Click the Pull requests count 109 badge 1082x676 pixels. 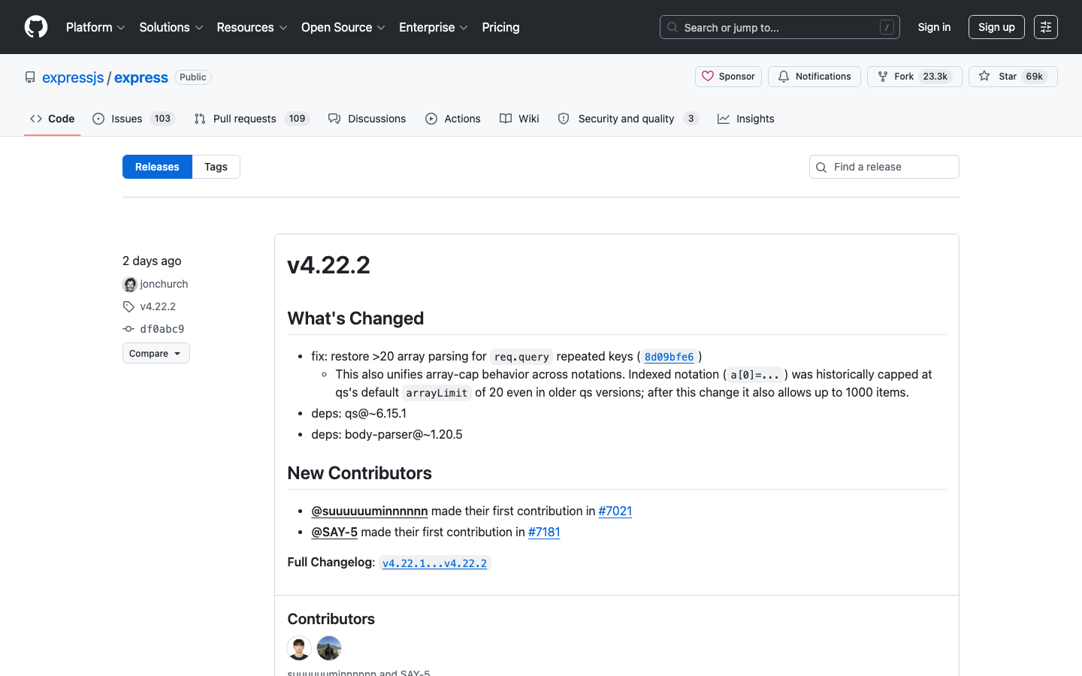[x=297, y=119]
